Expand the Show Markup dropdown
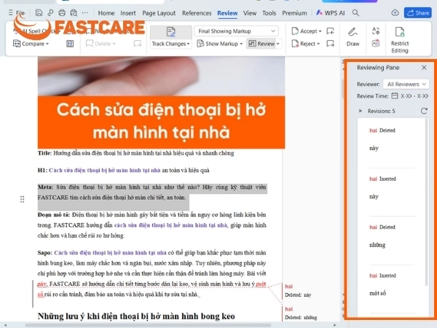The height and width of the screenshot is (328, 437). click(x=241, y=44)
